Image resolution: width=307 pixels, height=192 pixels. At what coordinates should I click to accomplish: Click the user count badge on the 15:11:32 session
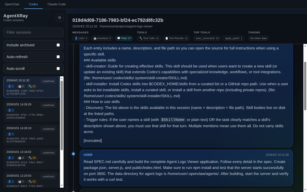click(x=11, y=86)
